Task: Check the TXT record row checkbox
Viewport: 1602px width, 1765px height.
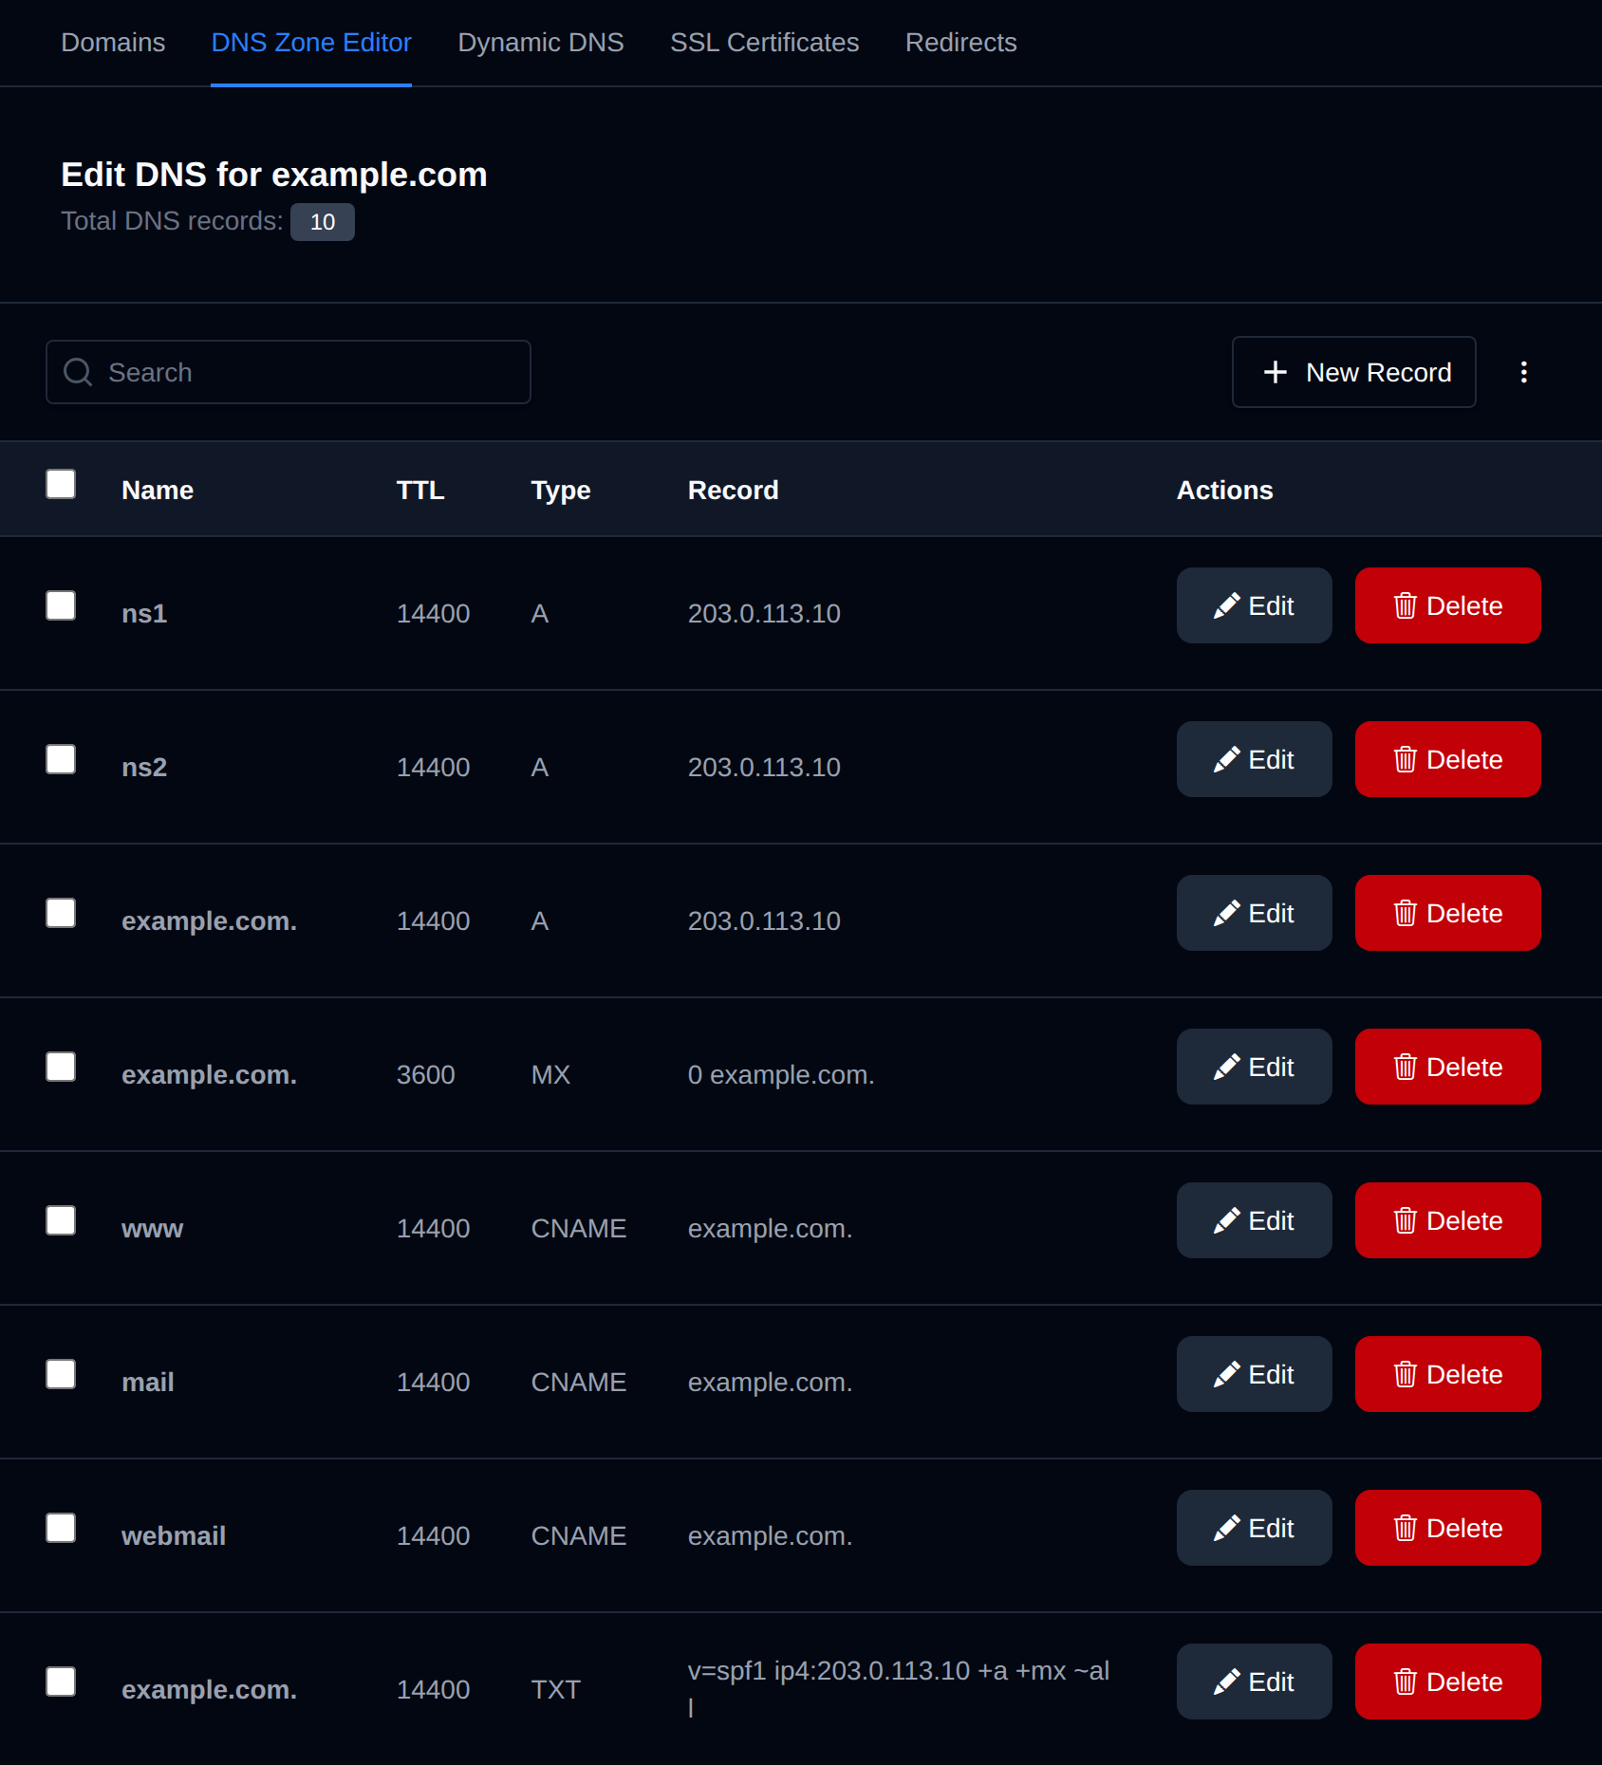Action: (61, 1681)
